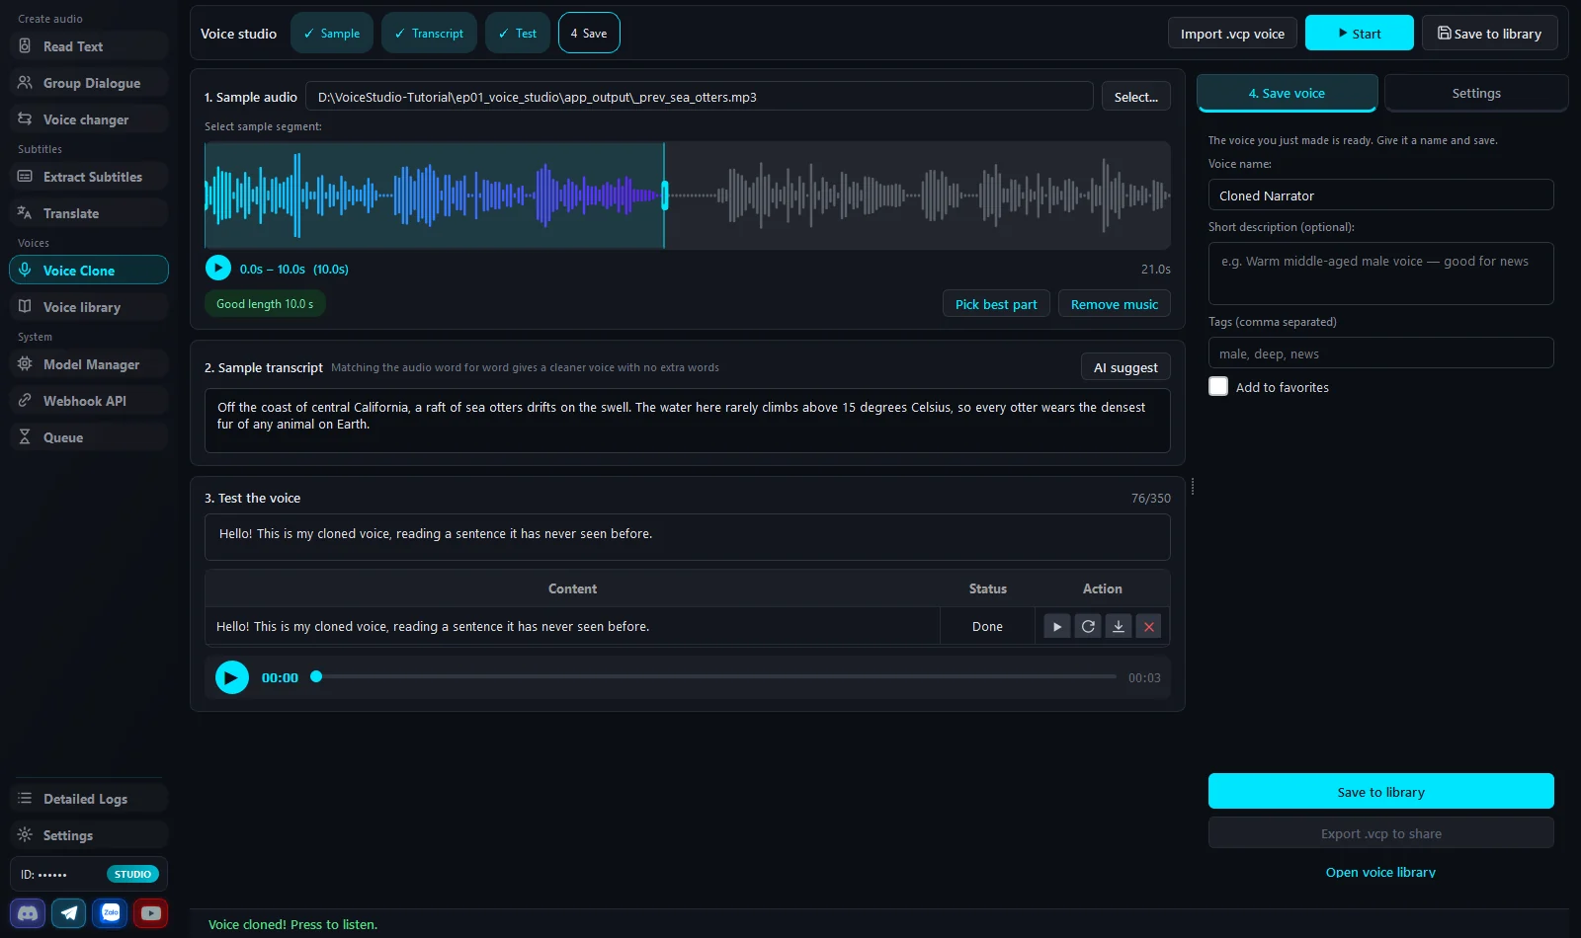
Task: Regenerate the test voice row
Action: pyautogui.click(x=1088, y=626)
